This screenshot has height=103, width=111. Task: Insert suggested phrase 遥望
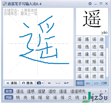tap(41, 91)
